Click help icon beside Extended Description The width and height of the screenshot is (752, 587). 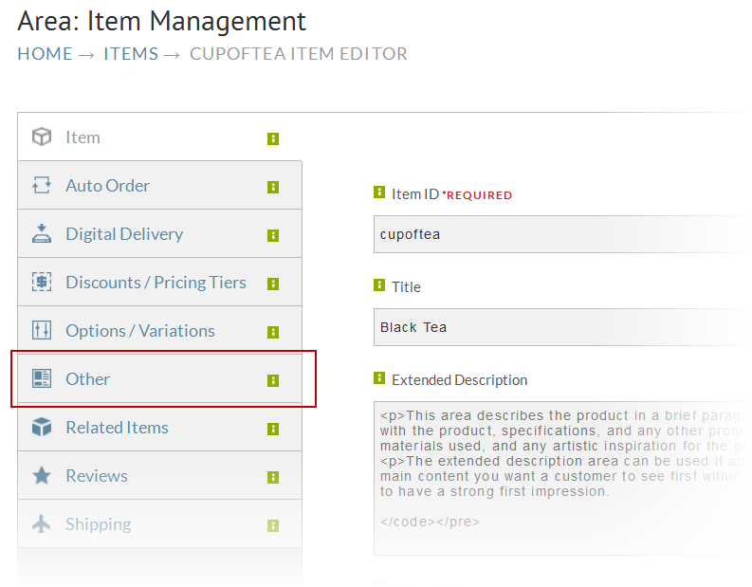[379, 378]
